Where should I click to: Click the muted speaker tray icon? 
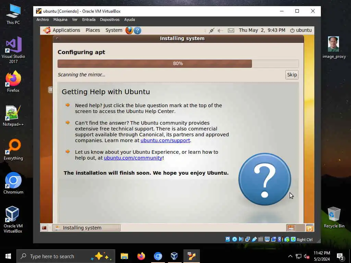pyautogui.click(x=307, y=256)
